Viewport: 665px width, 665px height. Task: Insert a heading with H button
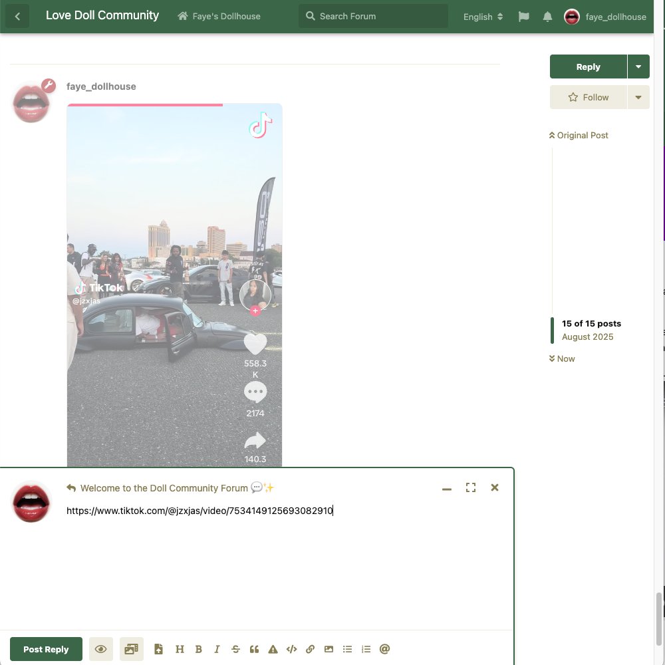(180, 649)
